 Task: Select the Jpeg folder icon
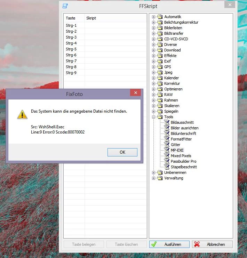(160, 72)
